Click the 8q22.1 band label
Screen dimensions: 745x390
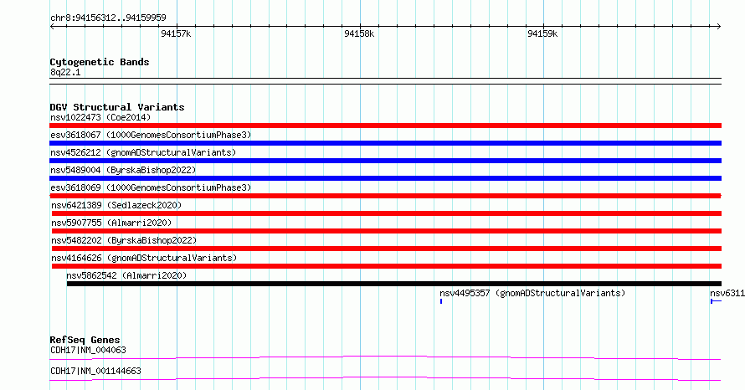coord(65,72)
